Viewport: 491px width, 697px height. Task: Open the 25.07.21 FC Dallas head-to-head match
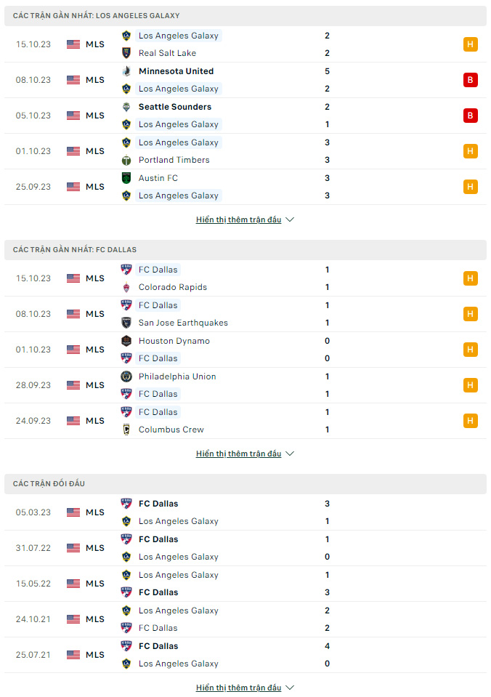245,655
